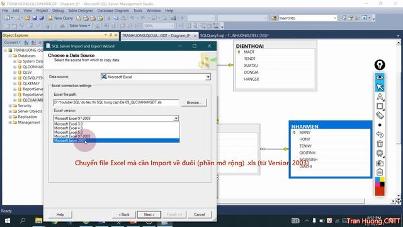Click the Open File folder toolbar icon
403x227 pixels.
coord(27,18)
